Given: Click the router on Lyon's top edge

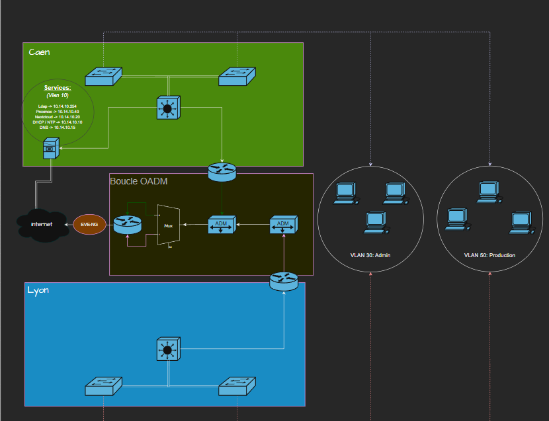Looking at the screenshot, I should [284, 282].
